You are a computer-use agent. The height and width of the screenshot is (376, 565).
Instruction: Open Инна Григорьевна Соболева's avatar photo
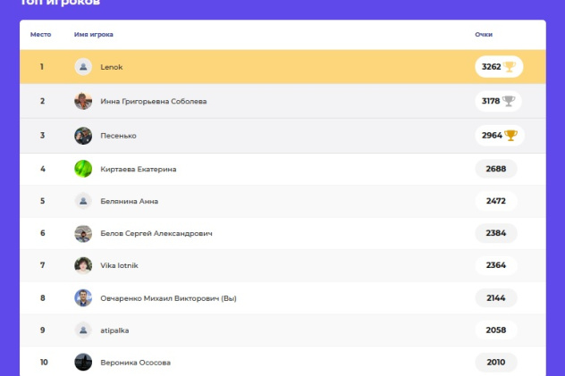click(x=83, y=101)
